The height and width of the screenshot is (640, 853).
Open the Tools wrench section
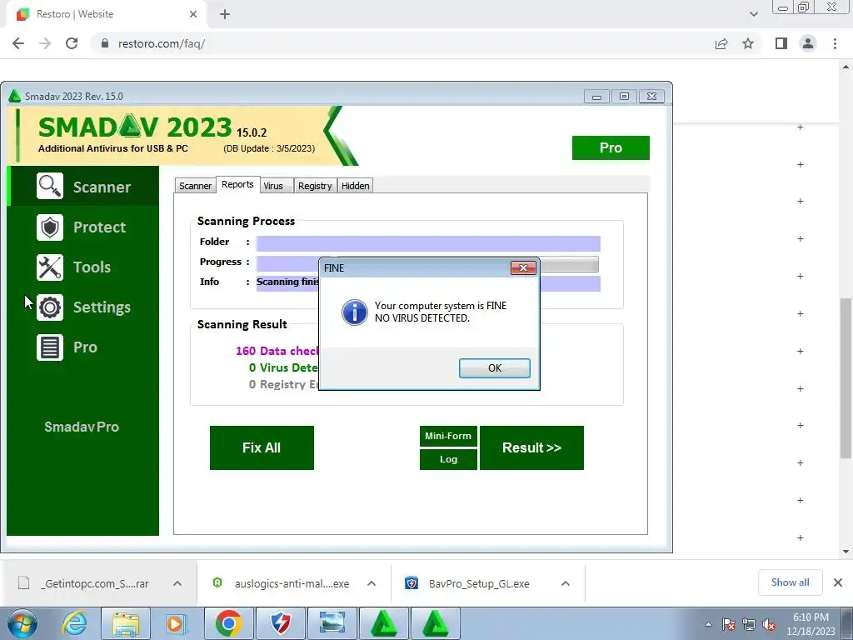click(x=84, y=267)
